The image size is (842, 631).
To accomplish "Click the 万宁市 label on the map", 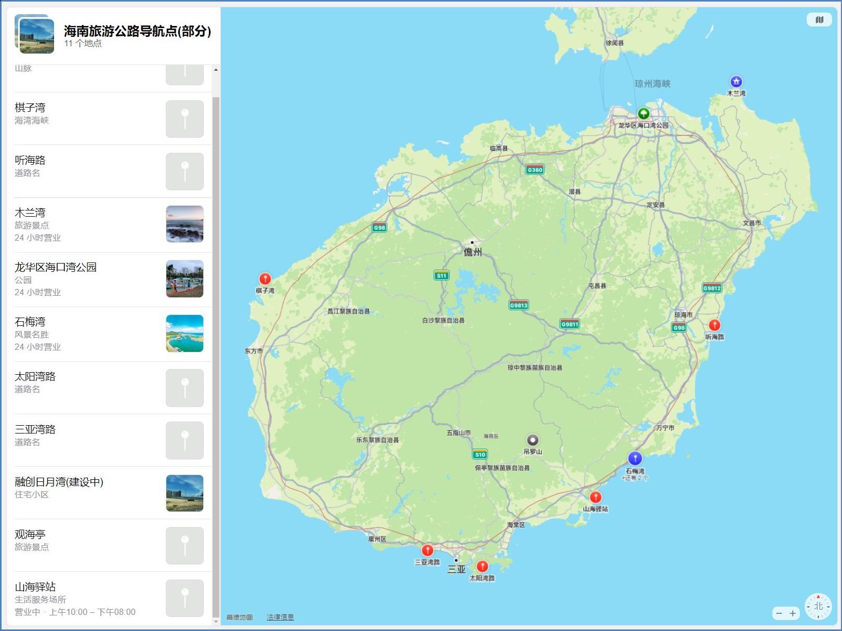I will click(665, 428).
